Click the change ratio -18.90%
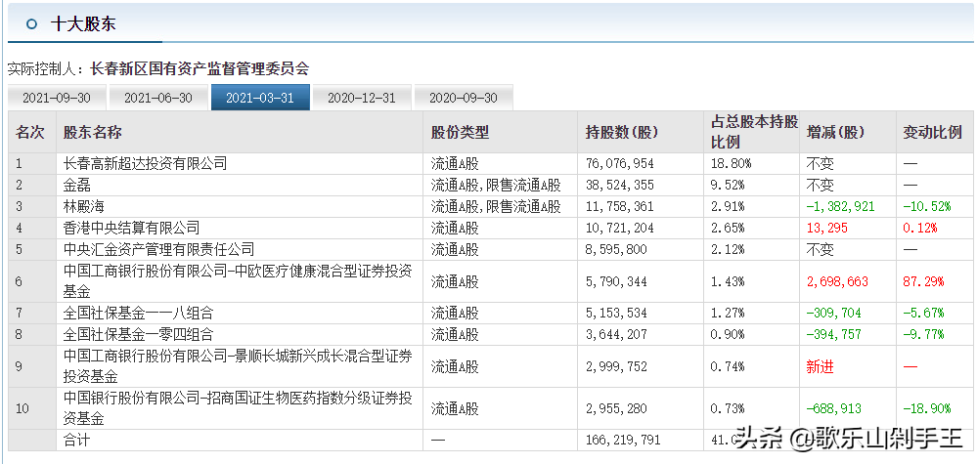Screen dimensions: 977x464 (x=927, y=409)
